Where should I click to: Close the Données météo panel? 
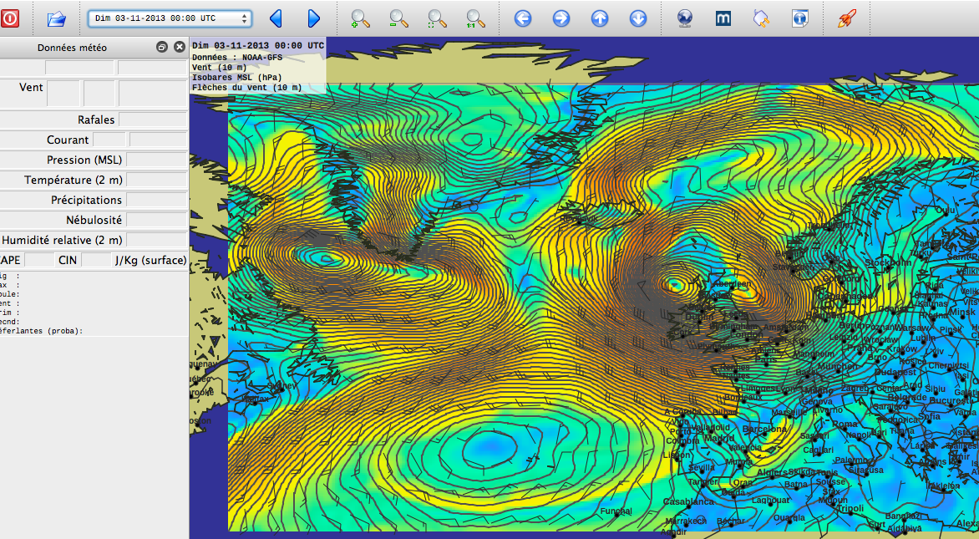(180, 47)
